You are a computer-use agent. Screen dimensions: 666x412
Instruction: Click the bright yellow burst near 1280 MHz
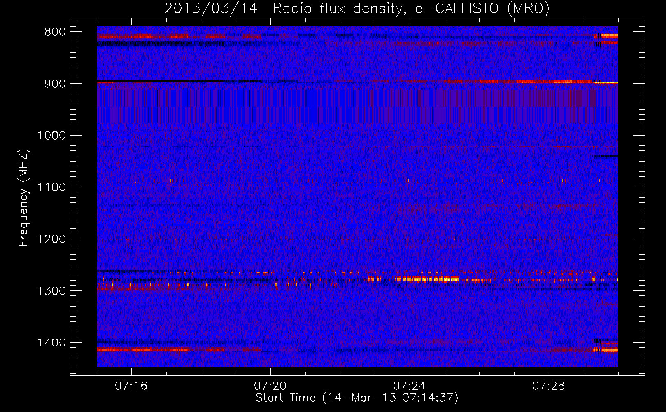426,279
